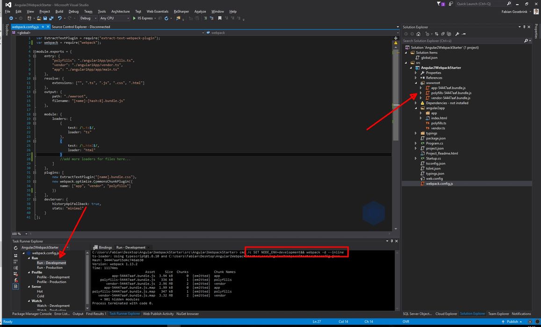Image resolution: width=541 pixels, height=327 pixels.
Task: Switch to Source Control Explorer tab
Action: (x=81, y=27)
